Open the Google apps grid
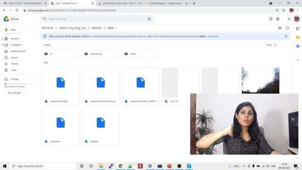The width and height of the screenshot is (302, 170). coord(289,19)
